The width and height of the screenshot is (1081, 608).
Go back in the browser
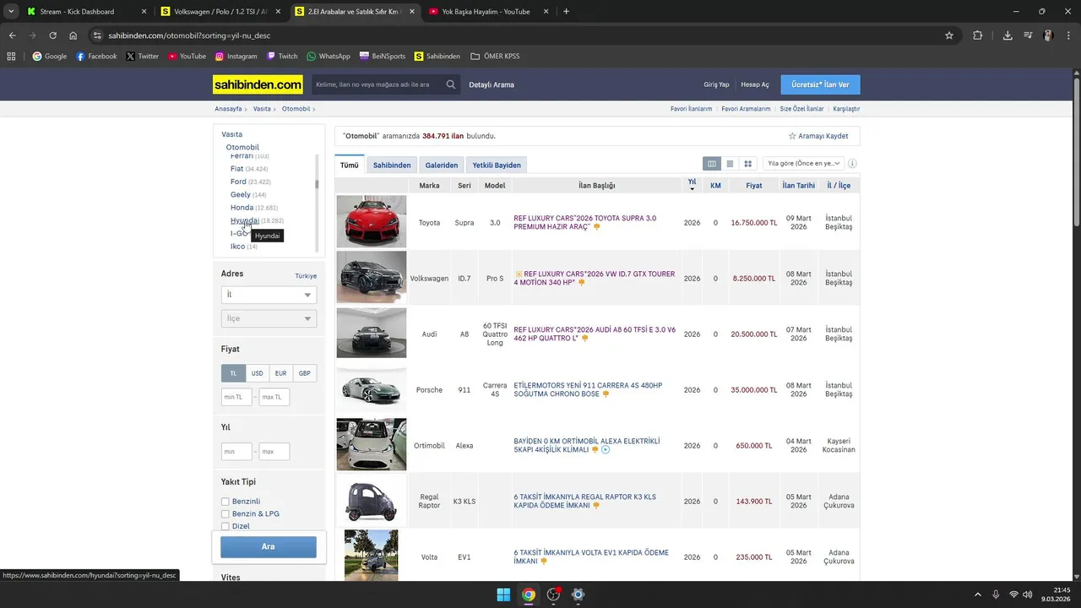[13, 35]
